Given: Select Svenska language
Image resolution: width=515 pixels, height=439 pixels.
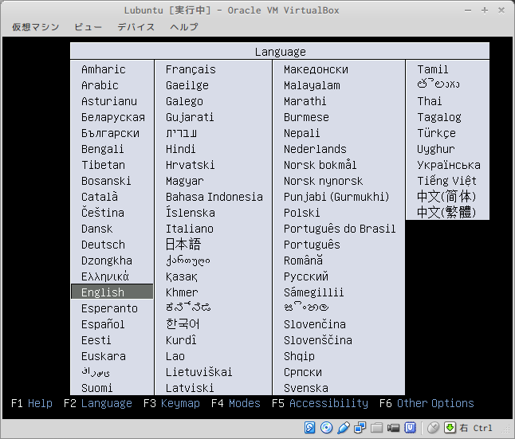Looking at the screenshot, I should 306,388.
